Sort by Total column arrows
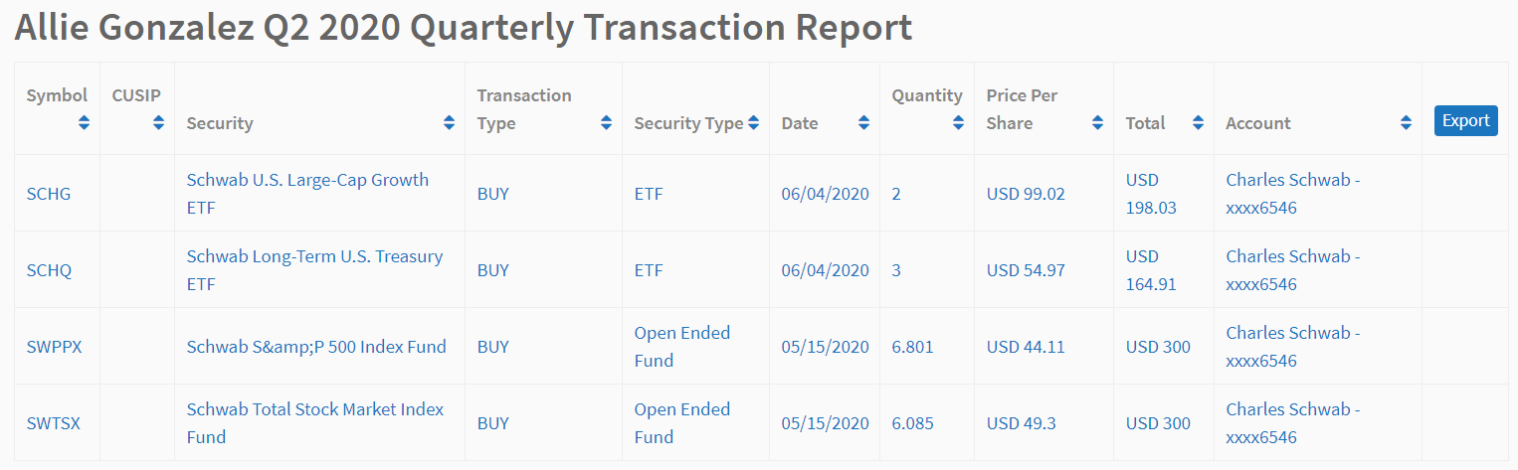The width and height of the screenshot is (1518, 470). pos(1198,123)
